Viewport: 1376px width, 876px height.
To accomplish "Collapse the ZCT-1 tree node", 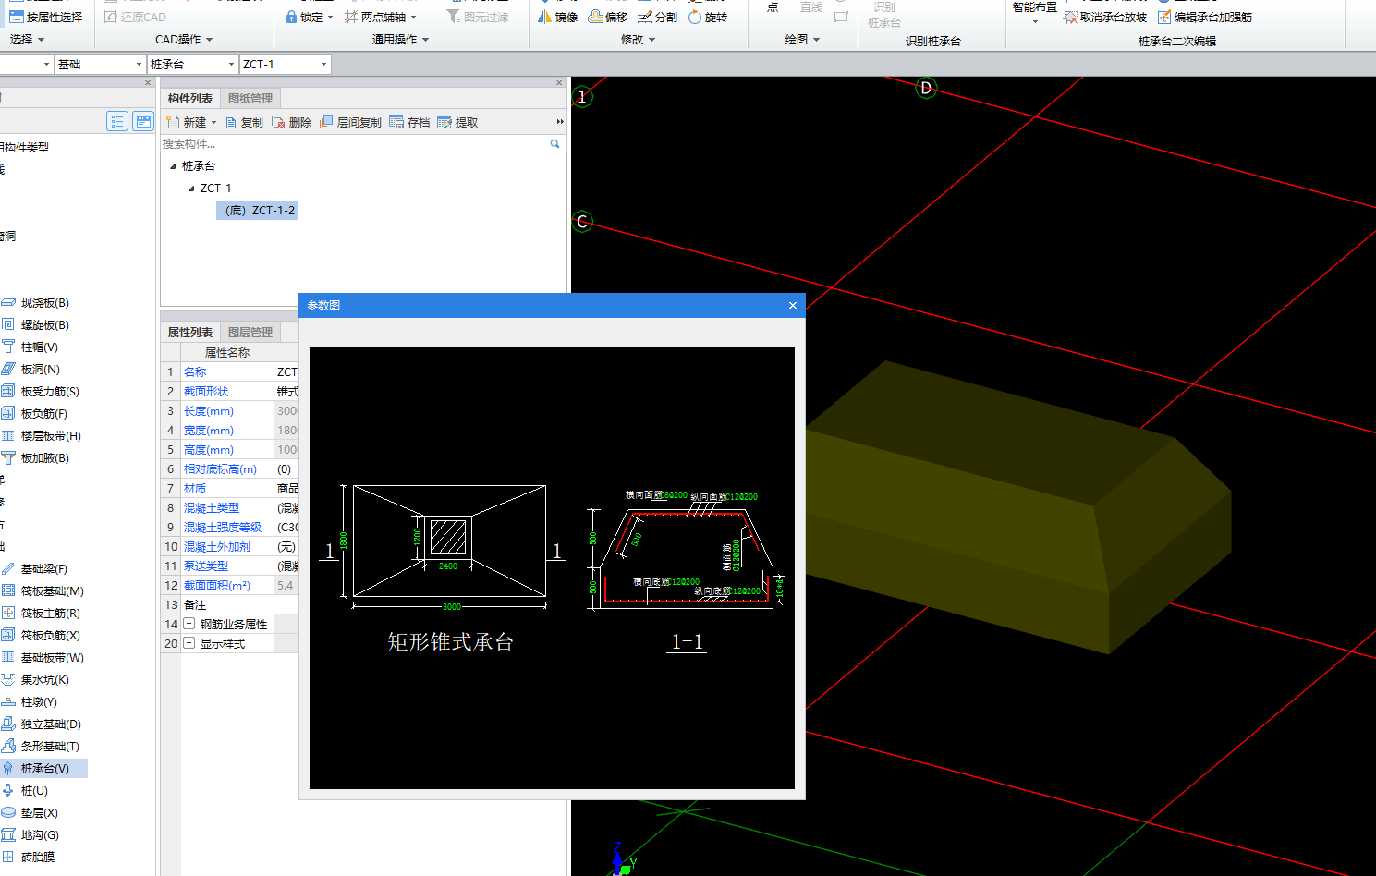I will pos(191,189).
